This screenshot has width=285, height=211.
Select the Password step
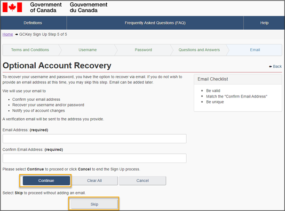tap(143, 50)
